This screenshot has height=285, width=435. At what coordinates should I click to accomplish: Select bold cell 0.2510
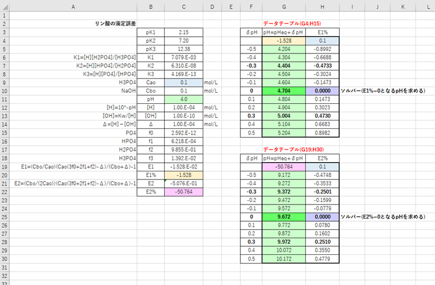coord(323,242)
